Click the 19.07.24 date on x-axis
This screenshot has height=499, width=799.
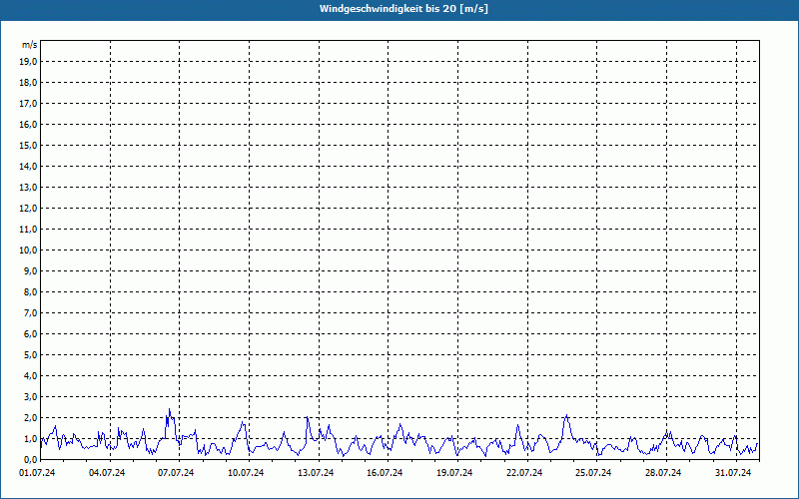(454, 473)
